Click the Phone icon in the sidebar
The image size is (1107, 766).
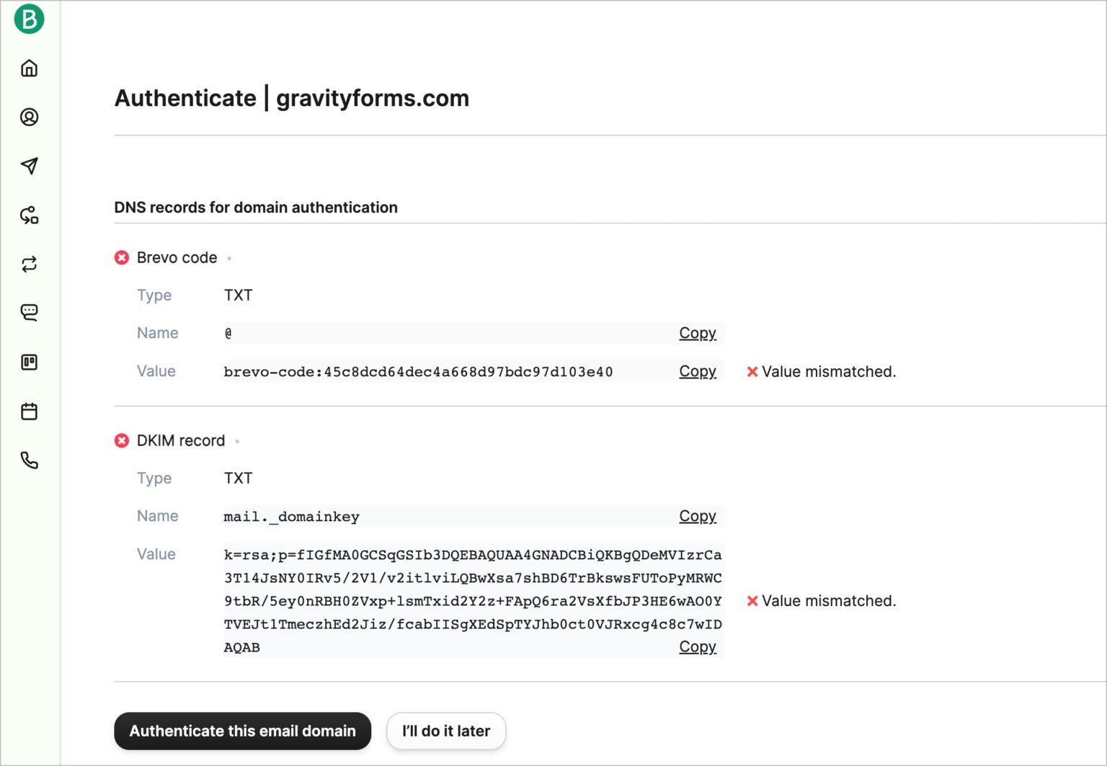(29, 460)
